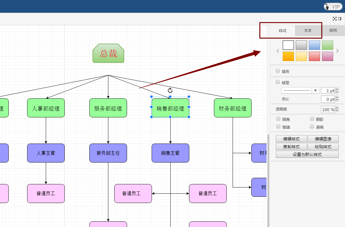
Task: Switch to the 文本 tab
Action: [308, 30]
